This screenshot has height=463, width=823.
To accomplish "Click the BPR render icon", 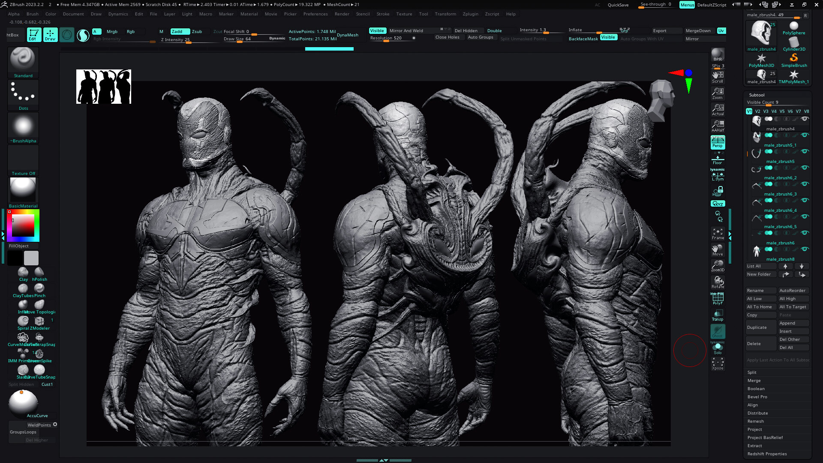I will [x=718, y=54].
